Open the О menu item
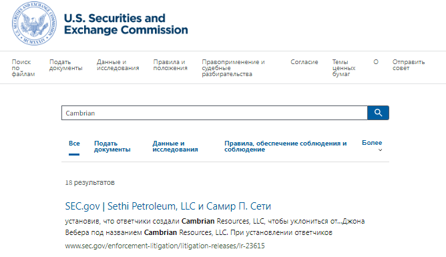 [376, 62]
